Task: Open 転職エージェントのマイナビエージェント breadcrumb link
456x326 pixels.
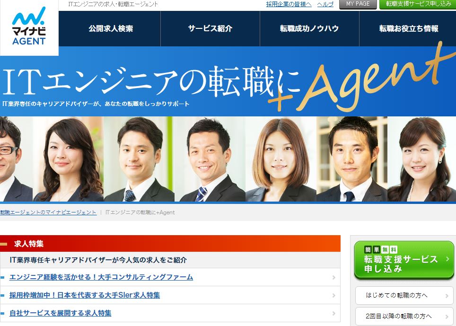Action: [48, 212]
